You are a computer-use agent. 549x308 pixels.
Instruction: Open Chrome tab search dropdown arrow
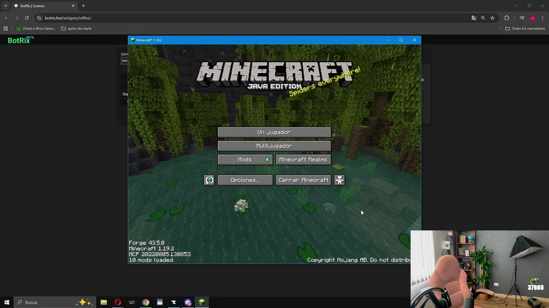pyautogui.click(x=6, y=6)
